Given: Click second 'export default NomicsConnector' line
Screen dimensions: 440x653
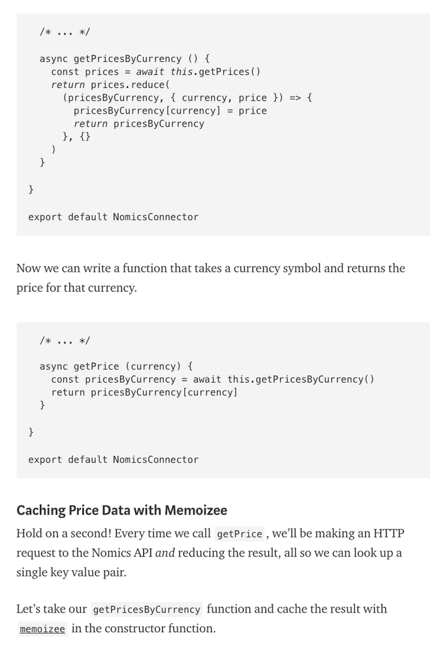Looking at the screenshot, I should pyautogui.click(x=113, y=460).
